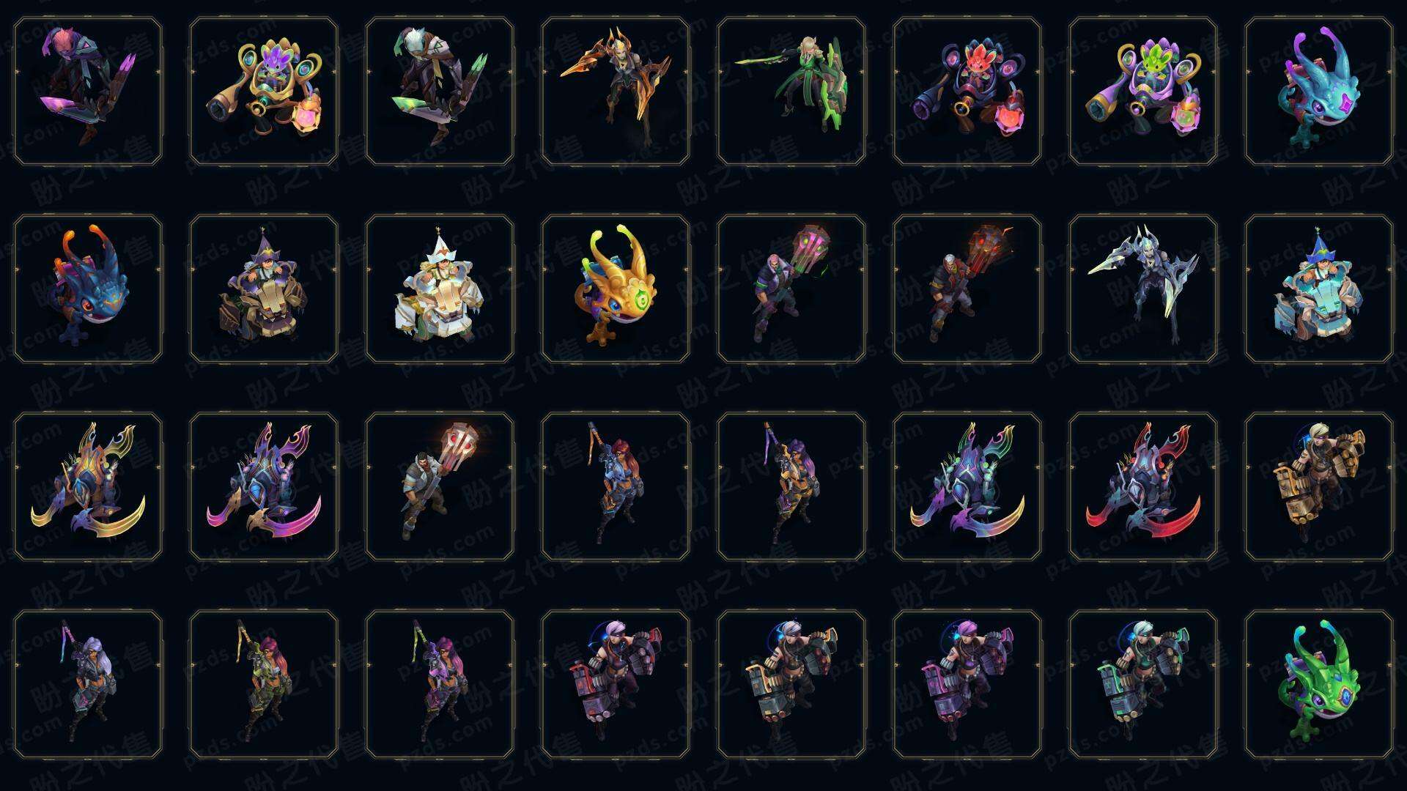Open the gold-bladed scythe creature thumbnail
Screen dimensions: 1407x791
pyautogui.click(x=88, y=486)
